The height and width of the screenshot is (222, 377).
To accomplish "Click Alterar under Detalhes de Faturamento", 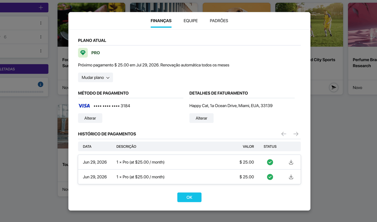I will pos(201,118).
